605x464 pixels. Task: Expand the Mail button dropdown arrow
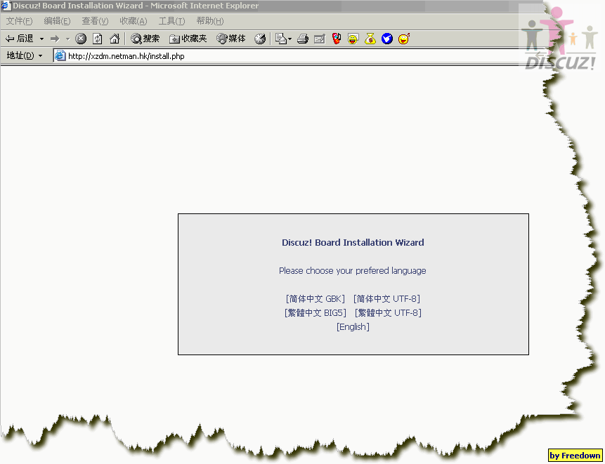[290, 39]
